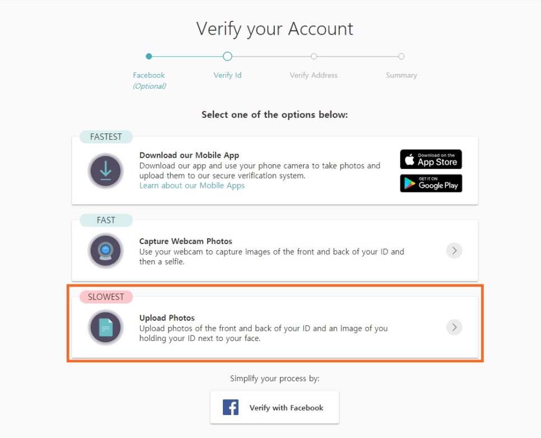The image size is (541, 438).
Task: Expand the Upload Photos chevron arrow
Action: point(454,327)
